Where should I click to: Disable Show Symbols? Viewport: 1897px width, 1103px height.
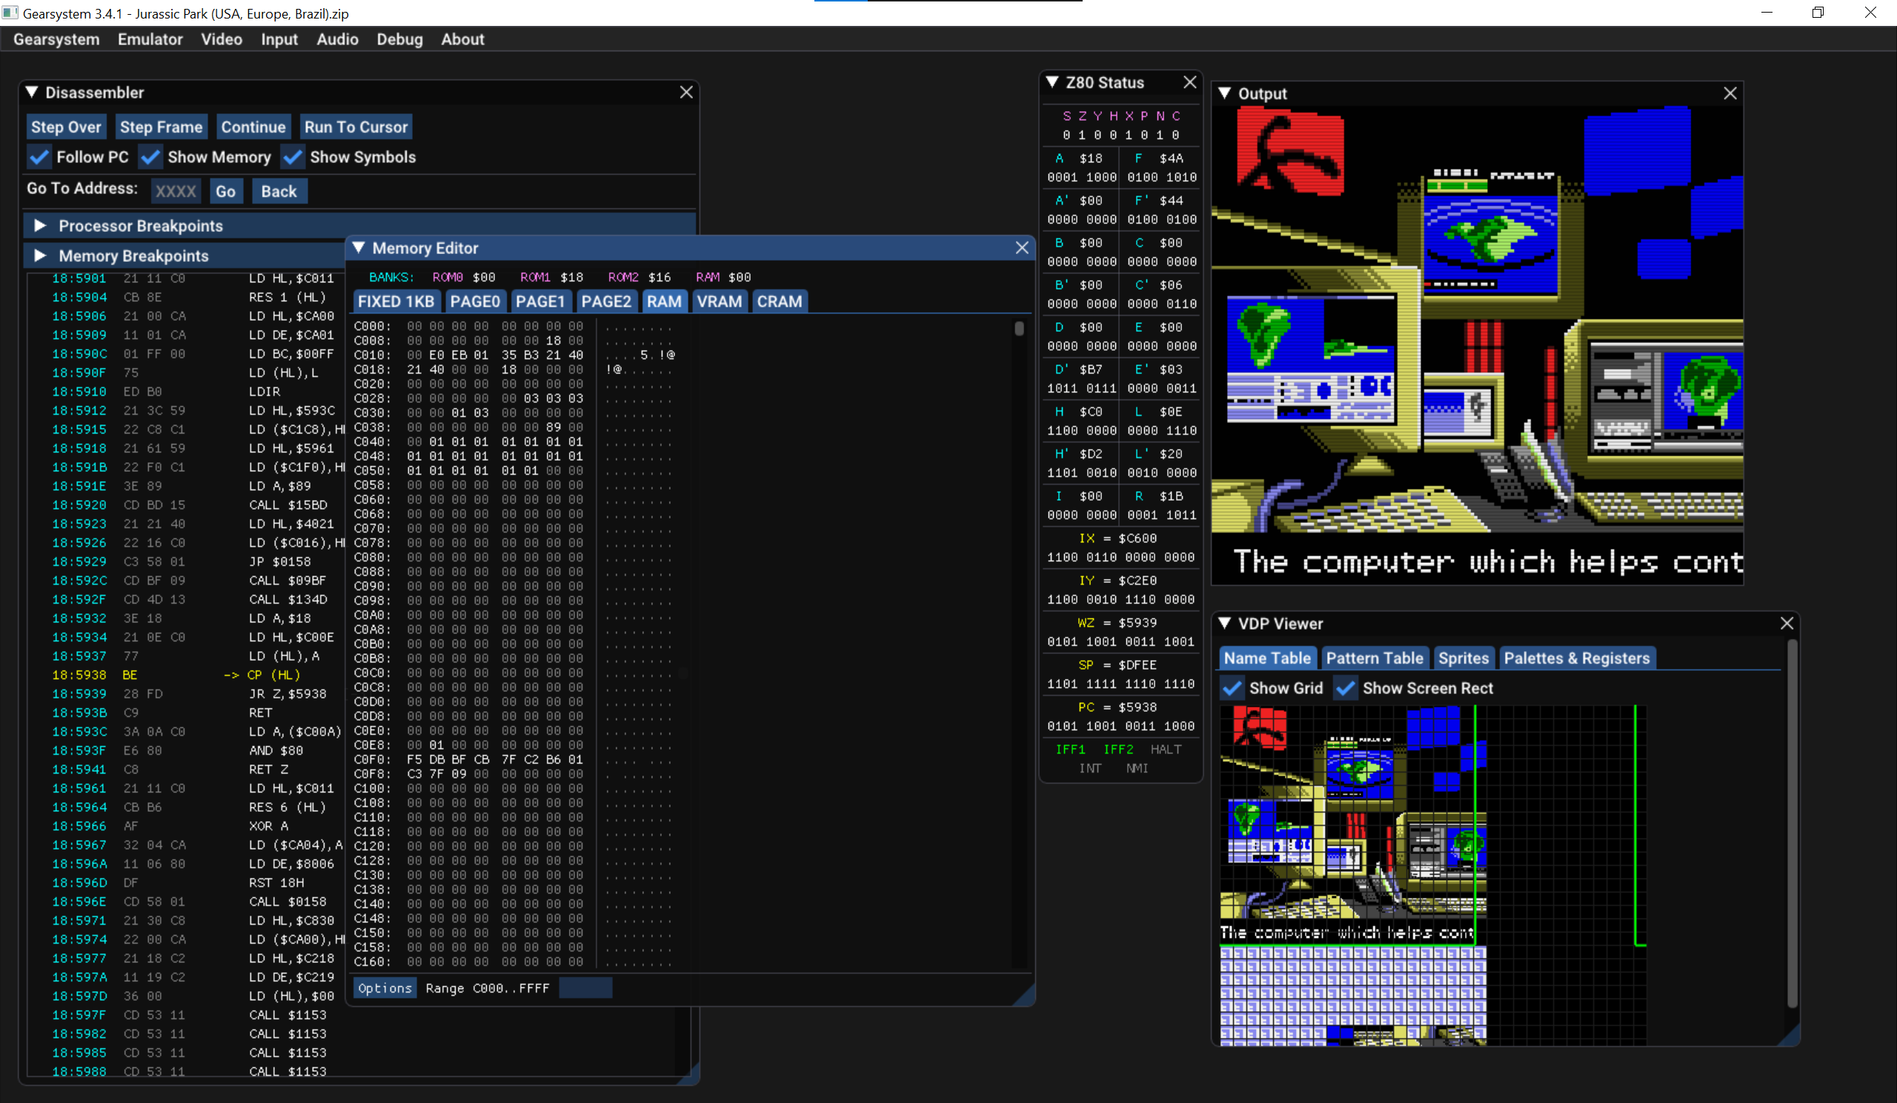click(x=293, y=156)
